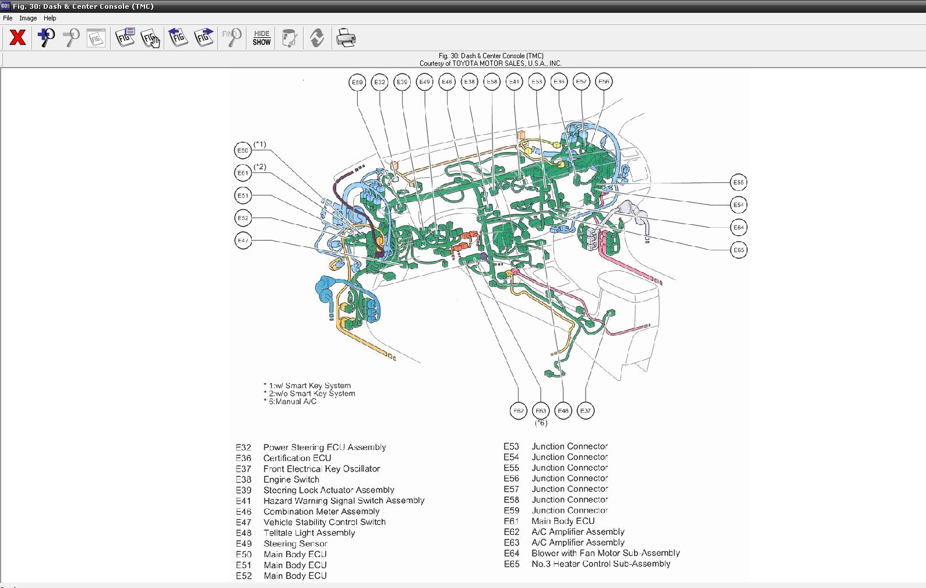
Task: Click the E55 connector callout circle
Action: pos(738,182)
